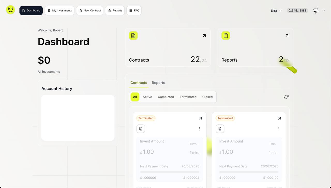331x188 pixels.
Task: Click the New Contract button
Action: click(90, 10)
